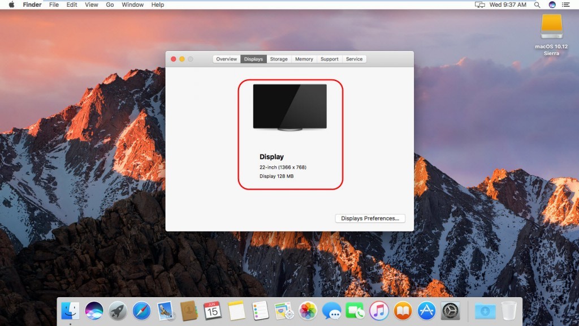Screen dimensions: 579x326
Task: Open Reminders
Action: [261, 311]
